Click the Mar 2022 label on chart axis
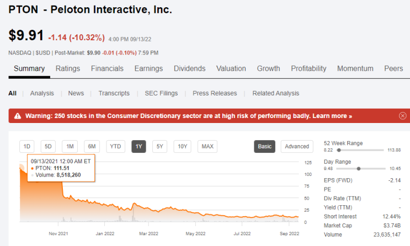The height and width of the screenshot is (246, 410). pyautogui.click(x=149, y=233)
